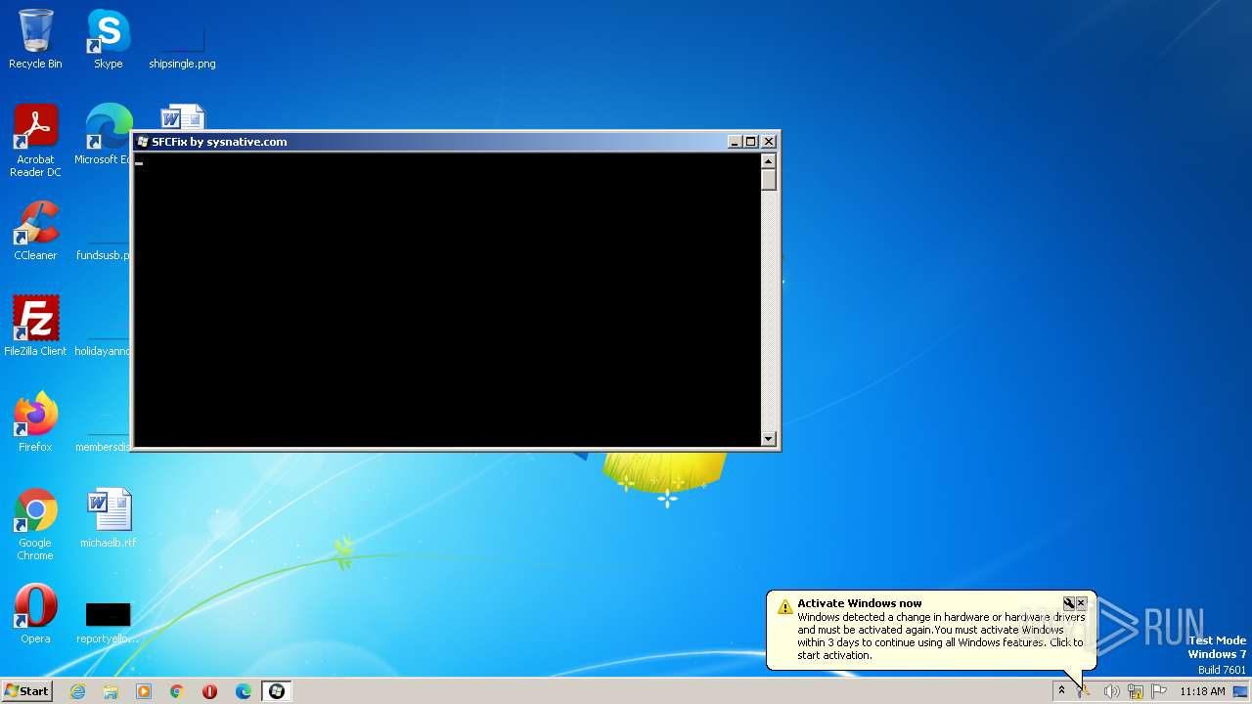Image resolution: width=1252 pixels, height=704 pixels.
Task: Show hidden system tray icons
Action: [x=1061, y=691]
